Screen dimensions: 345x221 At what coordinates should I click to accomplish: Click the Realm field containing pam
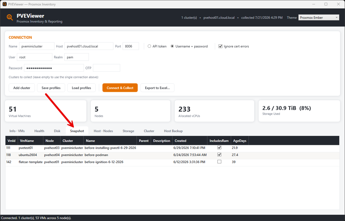click(77, 57)
